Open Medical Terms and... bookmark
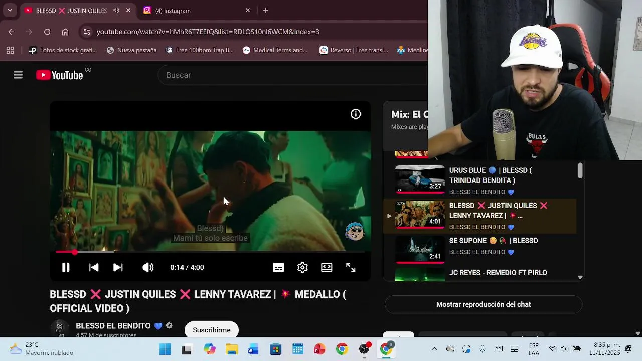 [275, 50]
